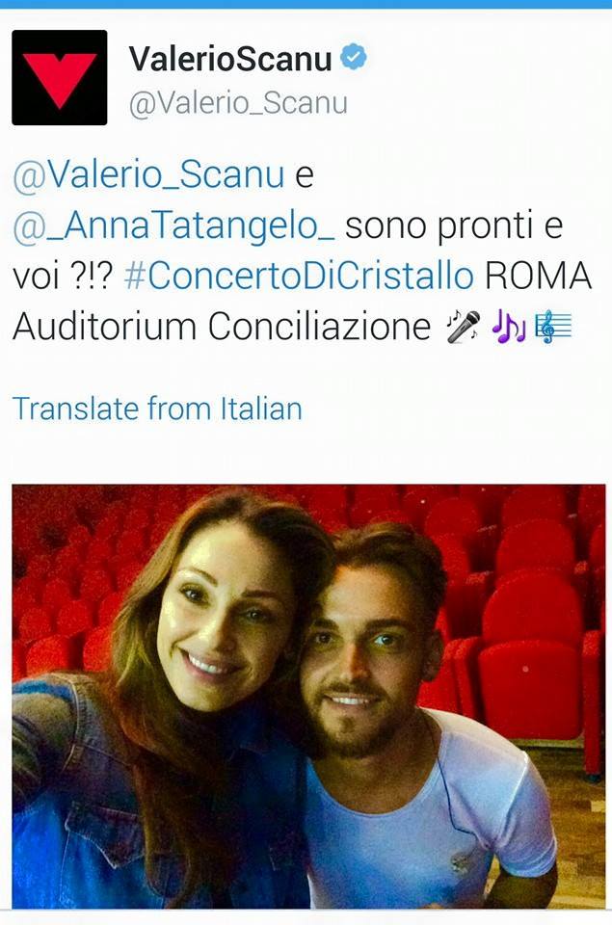Open the ValerioScanu display name
The height and width of the screenshot is (925, 612).
point(230,59)
